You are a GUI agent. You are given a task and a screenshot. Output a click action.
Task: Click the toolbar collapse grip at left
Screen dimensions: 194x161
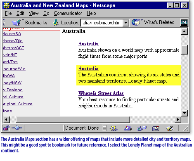pos(4,23)
